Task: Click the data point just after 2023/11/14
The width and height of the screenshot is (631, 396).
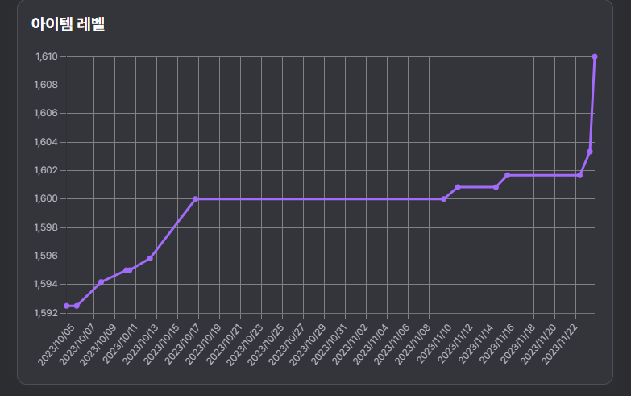Action: pyautogui.click(x=496, y=187)
